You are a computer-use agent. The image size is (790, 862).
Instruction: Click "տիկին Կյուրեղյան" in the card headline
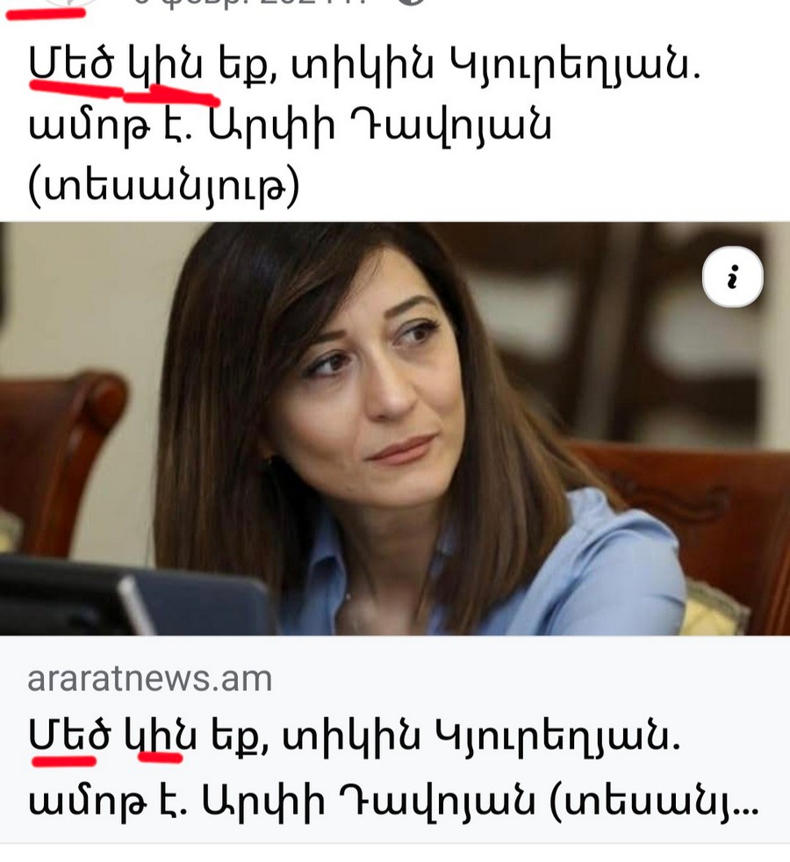click(x=480, y=736)
